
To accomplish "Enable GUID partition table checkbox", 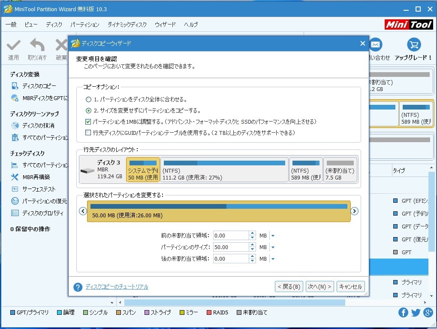I will tap(88, 133).
